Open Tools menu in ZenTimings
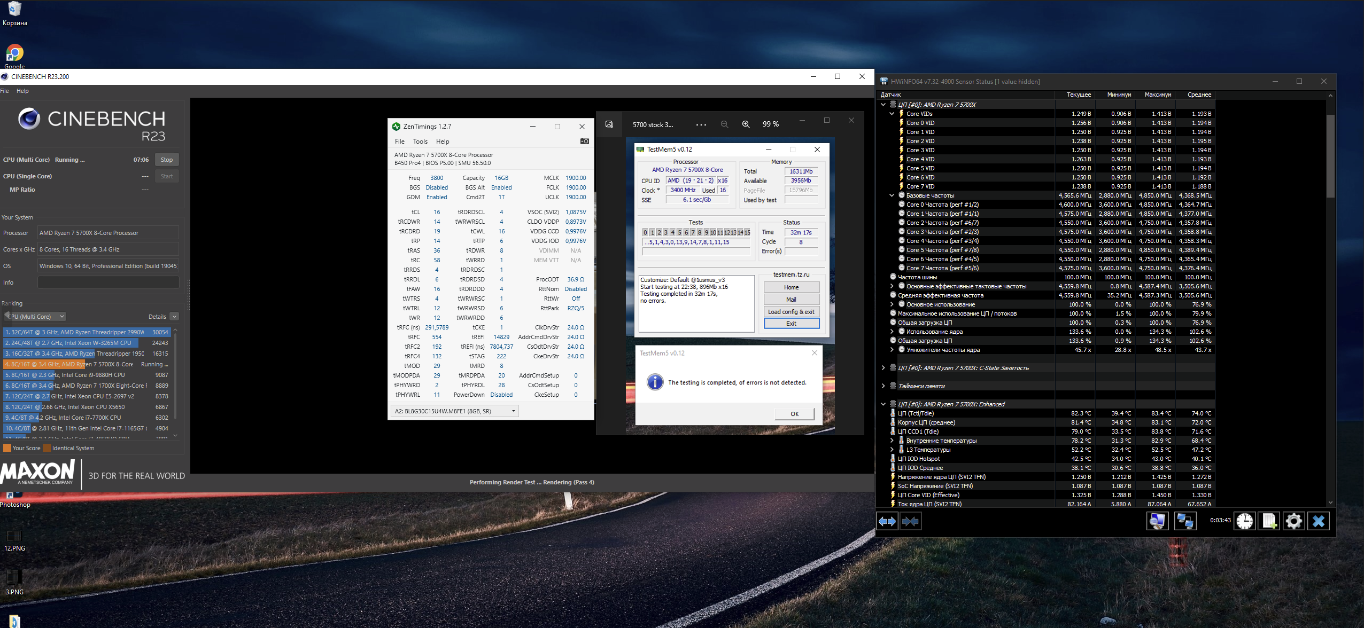 pyautogui.click(x=420, y=142)
